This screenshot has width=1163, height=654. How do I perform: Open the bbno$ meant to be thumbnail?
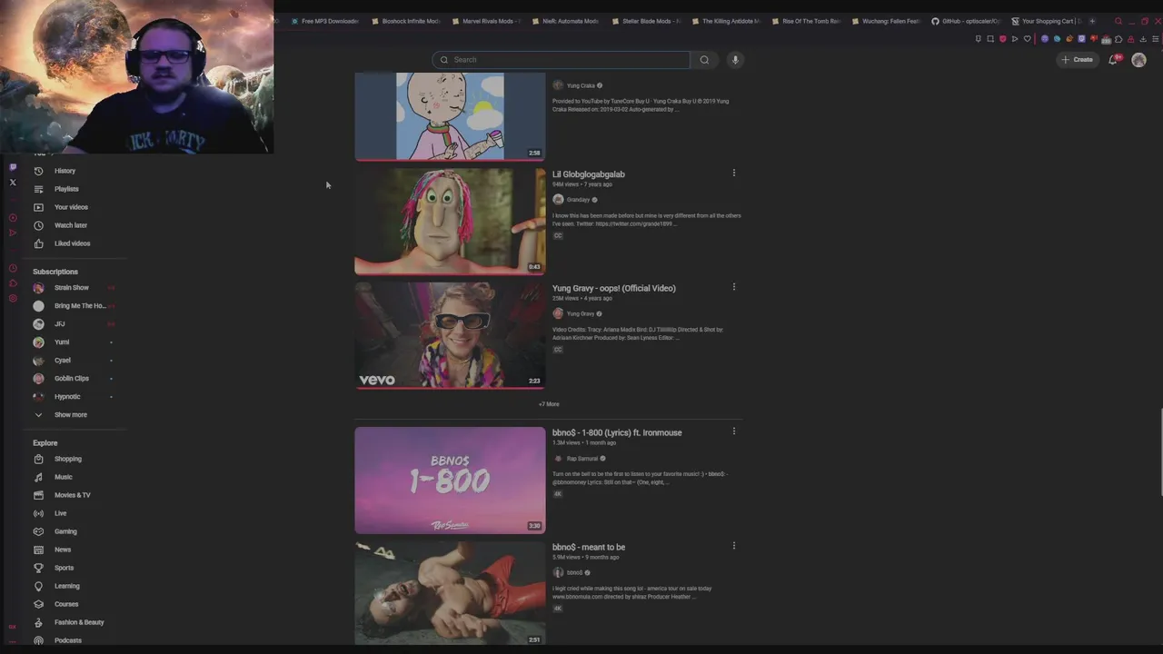[x=450, y=593]
